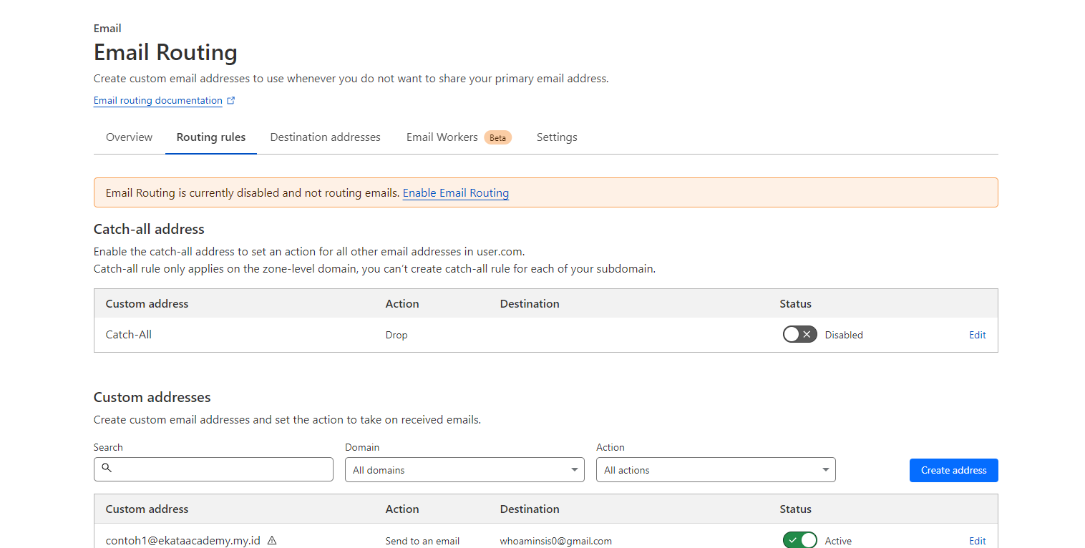Click the whoaminsis0@gmail.com destination cell
The width and height of the screenshot is (1085, 548).
555,541
